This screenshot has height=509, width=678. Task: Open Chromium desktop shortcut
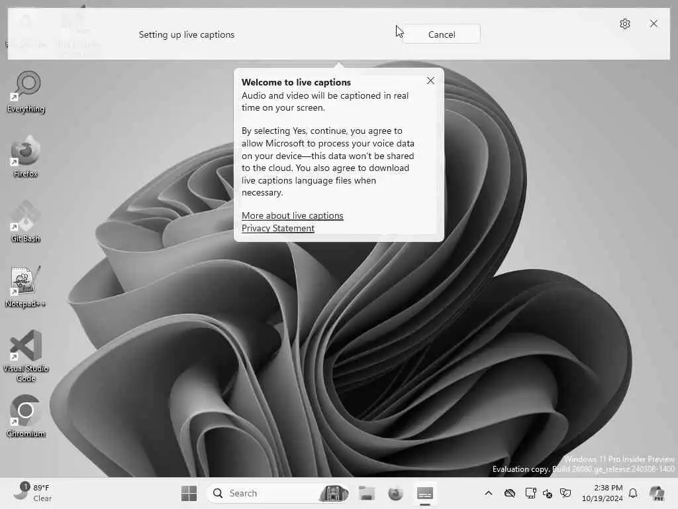click(26, 416)
